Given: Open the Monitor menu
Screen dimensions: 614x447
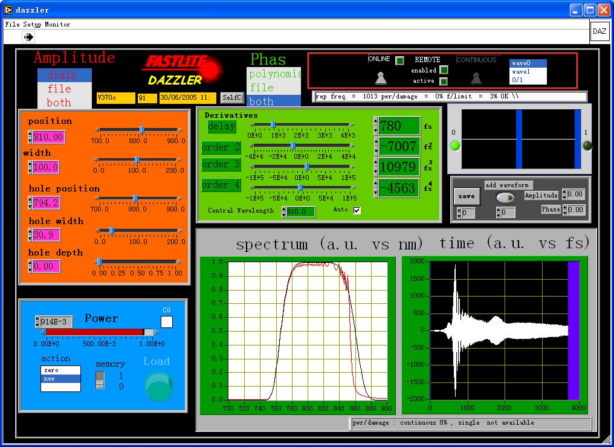Looking at the screenshot, I should pyautogui.click(x=57, y=24).
